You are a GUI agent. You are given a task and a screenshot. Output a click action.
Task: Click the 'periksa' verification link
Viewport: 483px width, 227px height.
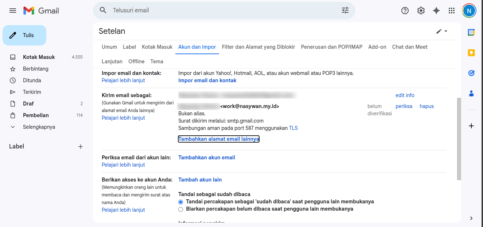click(404, 106)
